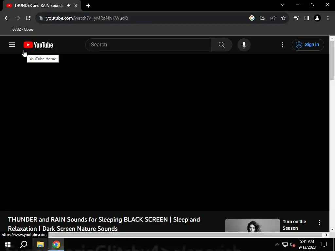Open tab search dropdown chevron
This screenshot has height=251, width=335.
pos(282,5)
